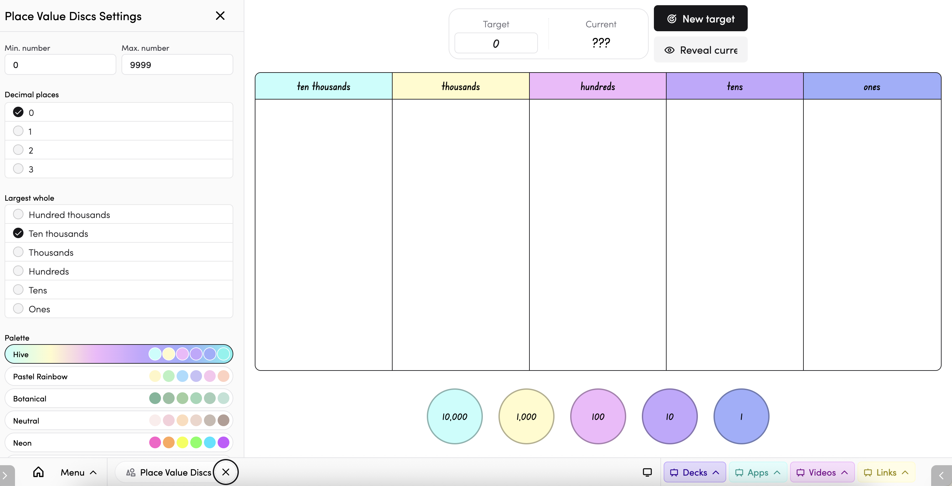Click the pink 100 disc
This screenshot has width=952, height=486.
pos(598,416)
